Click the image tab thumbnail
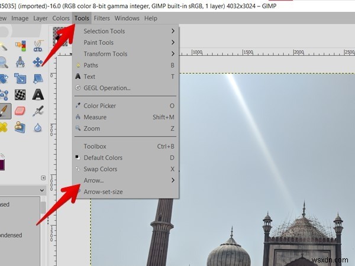 (60, 36)
